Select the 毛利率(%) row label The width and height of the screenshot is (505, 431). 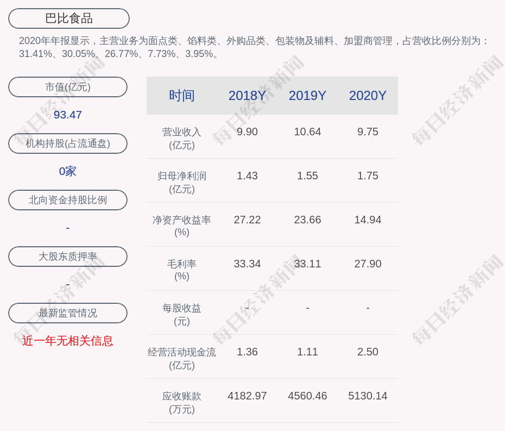[181, 270]
